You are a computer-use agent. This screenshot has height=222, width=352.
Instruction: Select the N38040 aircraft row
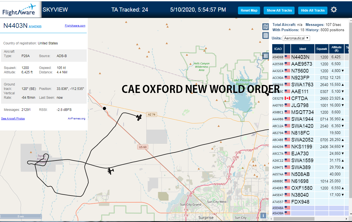click(310, 195)
